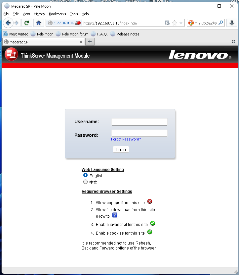Image resolution: width=239 pixels, height=275 pixels.
Task: Click the site identity globe in address bar
Action: click(50, 23)
